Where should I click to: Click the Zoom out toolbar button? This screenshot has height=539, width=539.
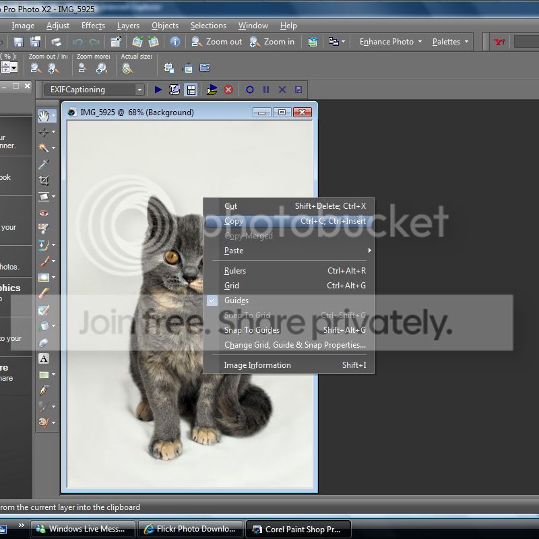coord(216,42)
